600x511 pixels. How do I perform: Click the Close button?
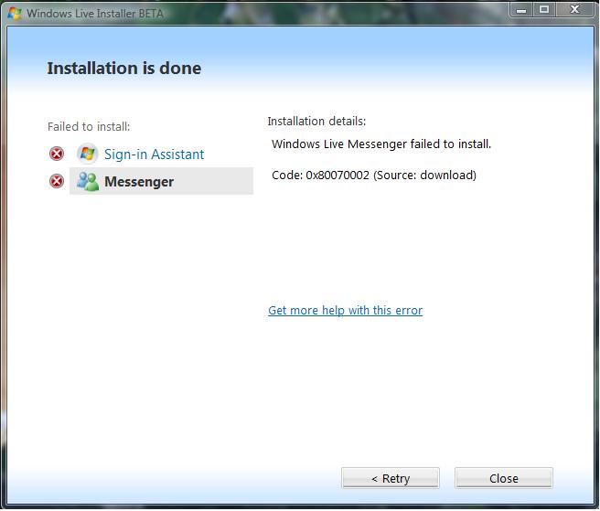pyautogui.click(x=504, y=478)
